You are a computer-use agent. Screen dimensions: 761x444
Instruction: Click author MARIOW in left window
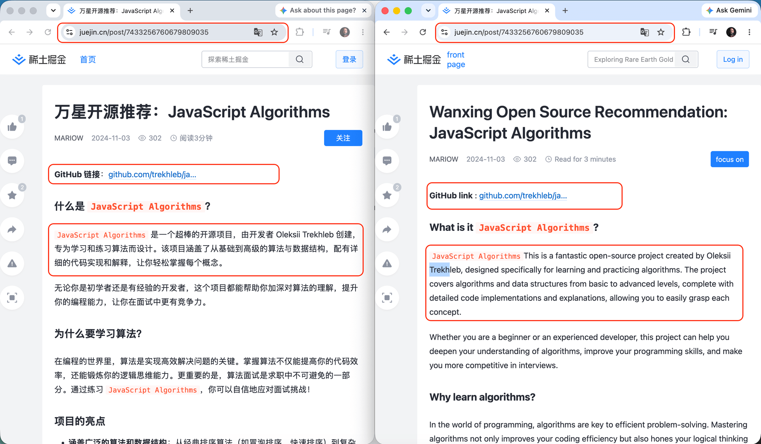click(x=69, y=138)
